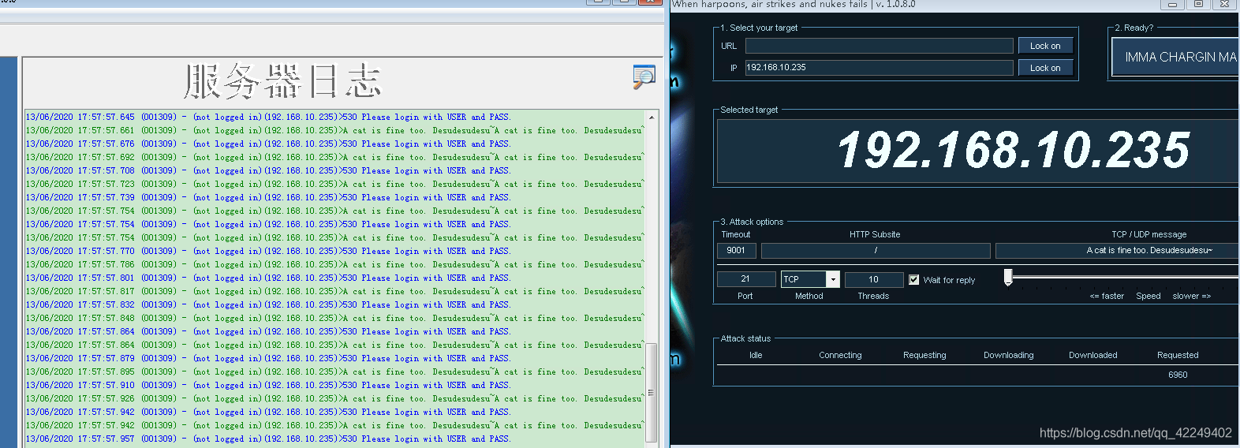
Task: Lock on to the URL target
Action: (x=1045, y=46)
